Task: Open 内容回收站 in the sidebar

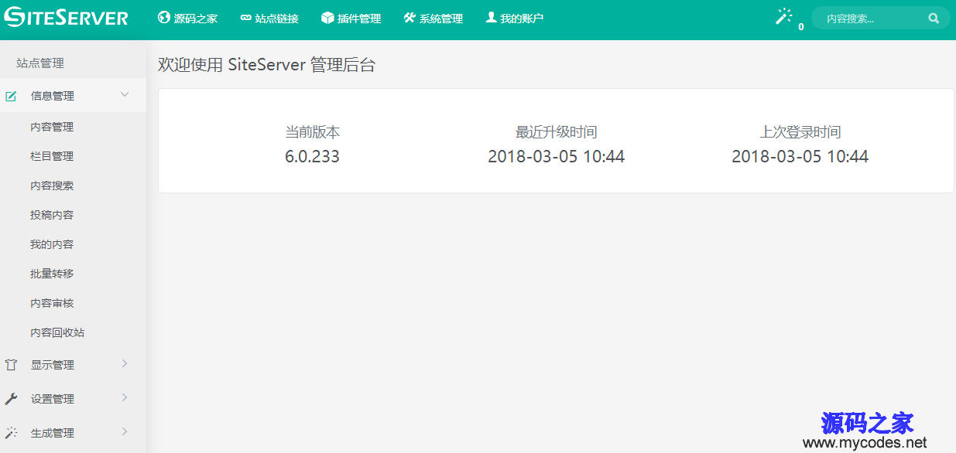Action: (57, 332)
